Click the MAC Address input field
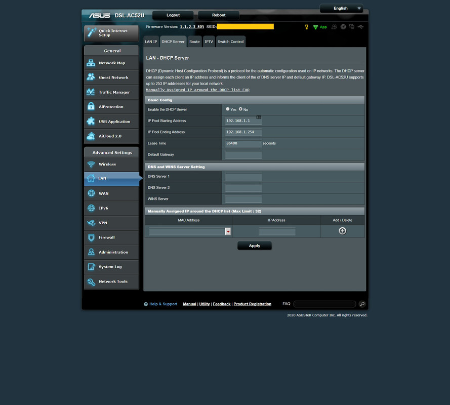 coord(187,231)
